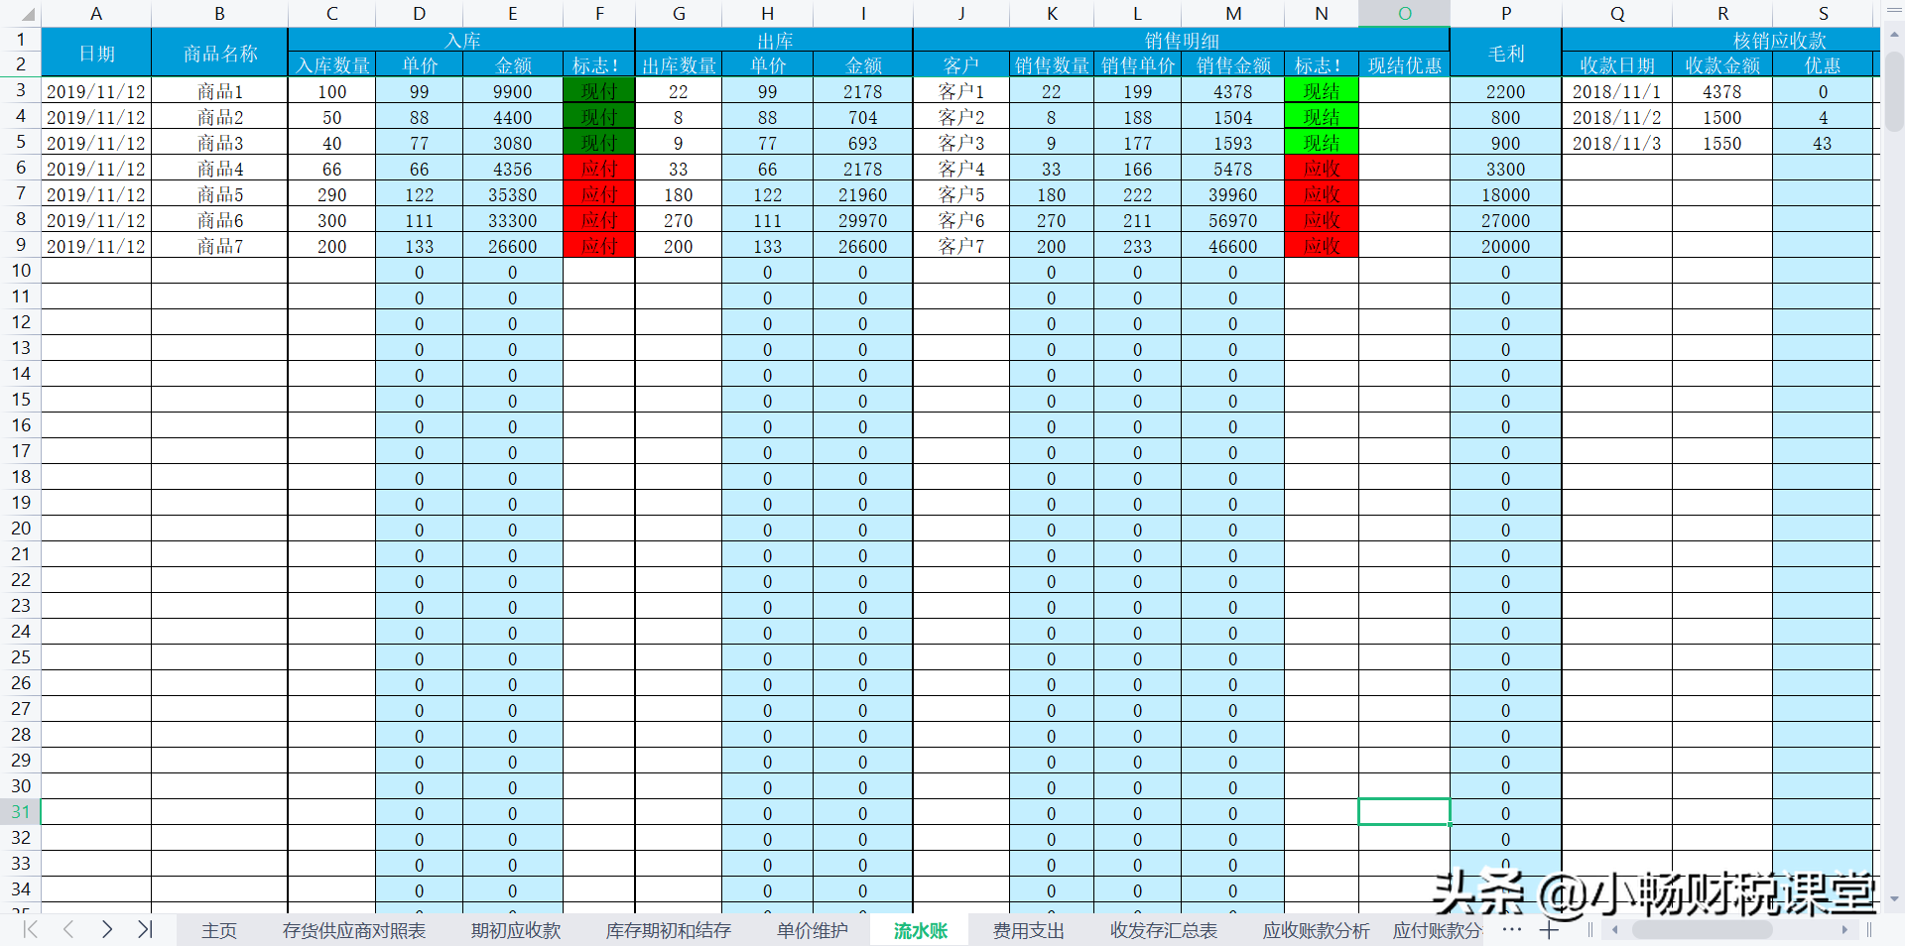Click the scroll-left arrow of horizontal scrollbar
This screenshot has width=1905, height=946.
tap(1615, 930)
